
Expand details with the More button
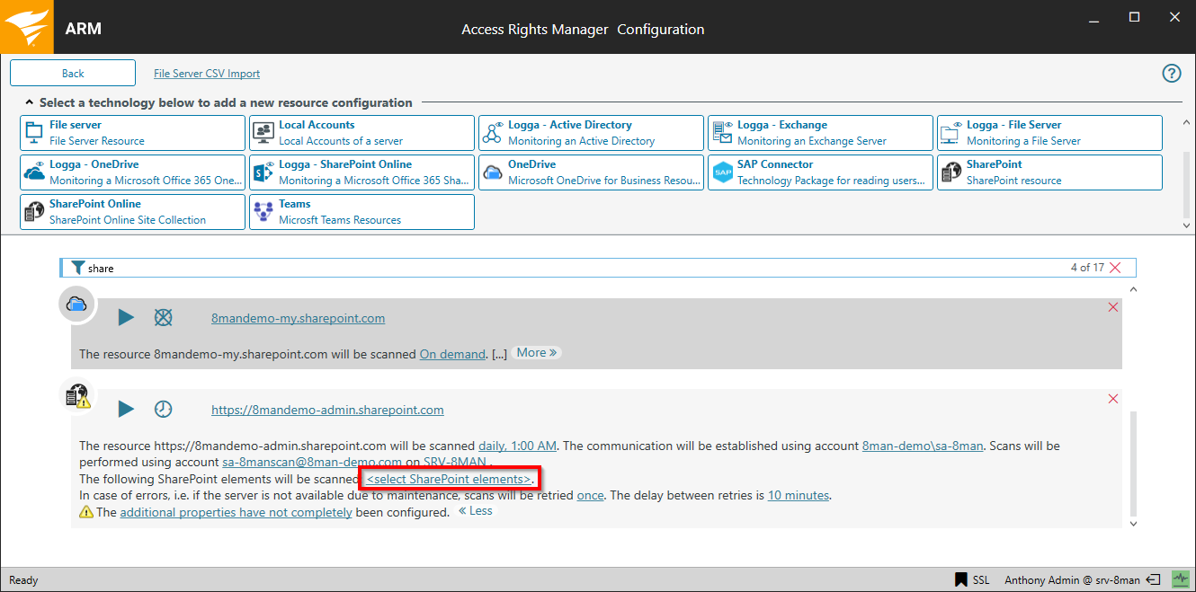tap(537, 353)
